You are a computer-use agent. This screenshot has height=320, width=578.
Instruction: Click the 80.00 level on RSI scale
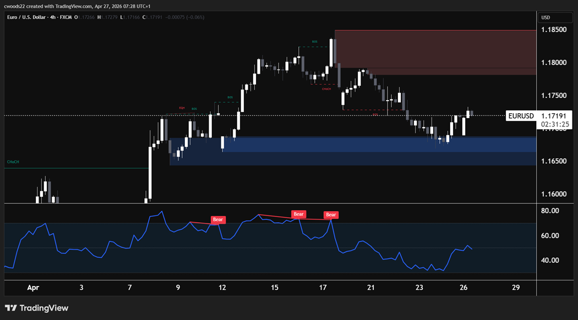pos(551,211)
